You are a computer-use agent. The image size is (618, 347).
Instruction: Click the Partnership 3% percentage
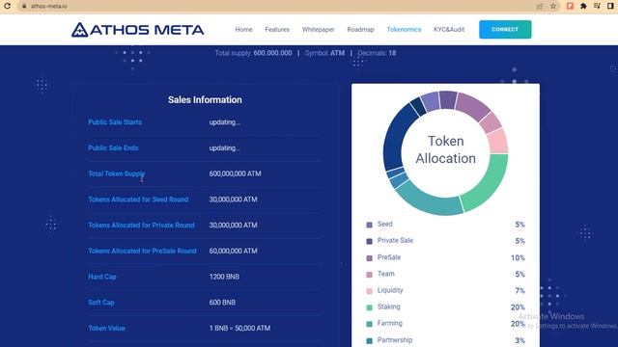[520, 340]
